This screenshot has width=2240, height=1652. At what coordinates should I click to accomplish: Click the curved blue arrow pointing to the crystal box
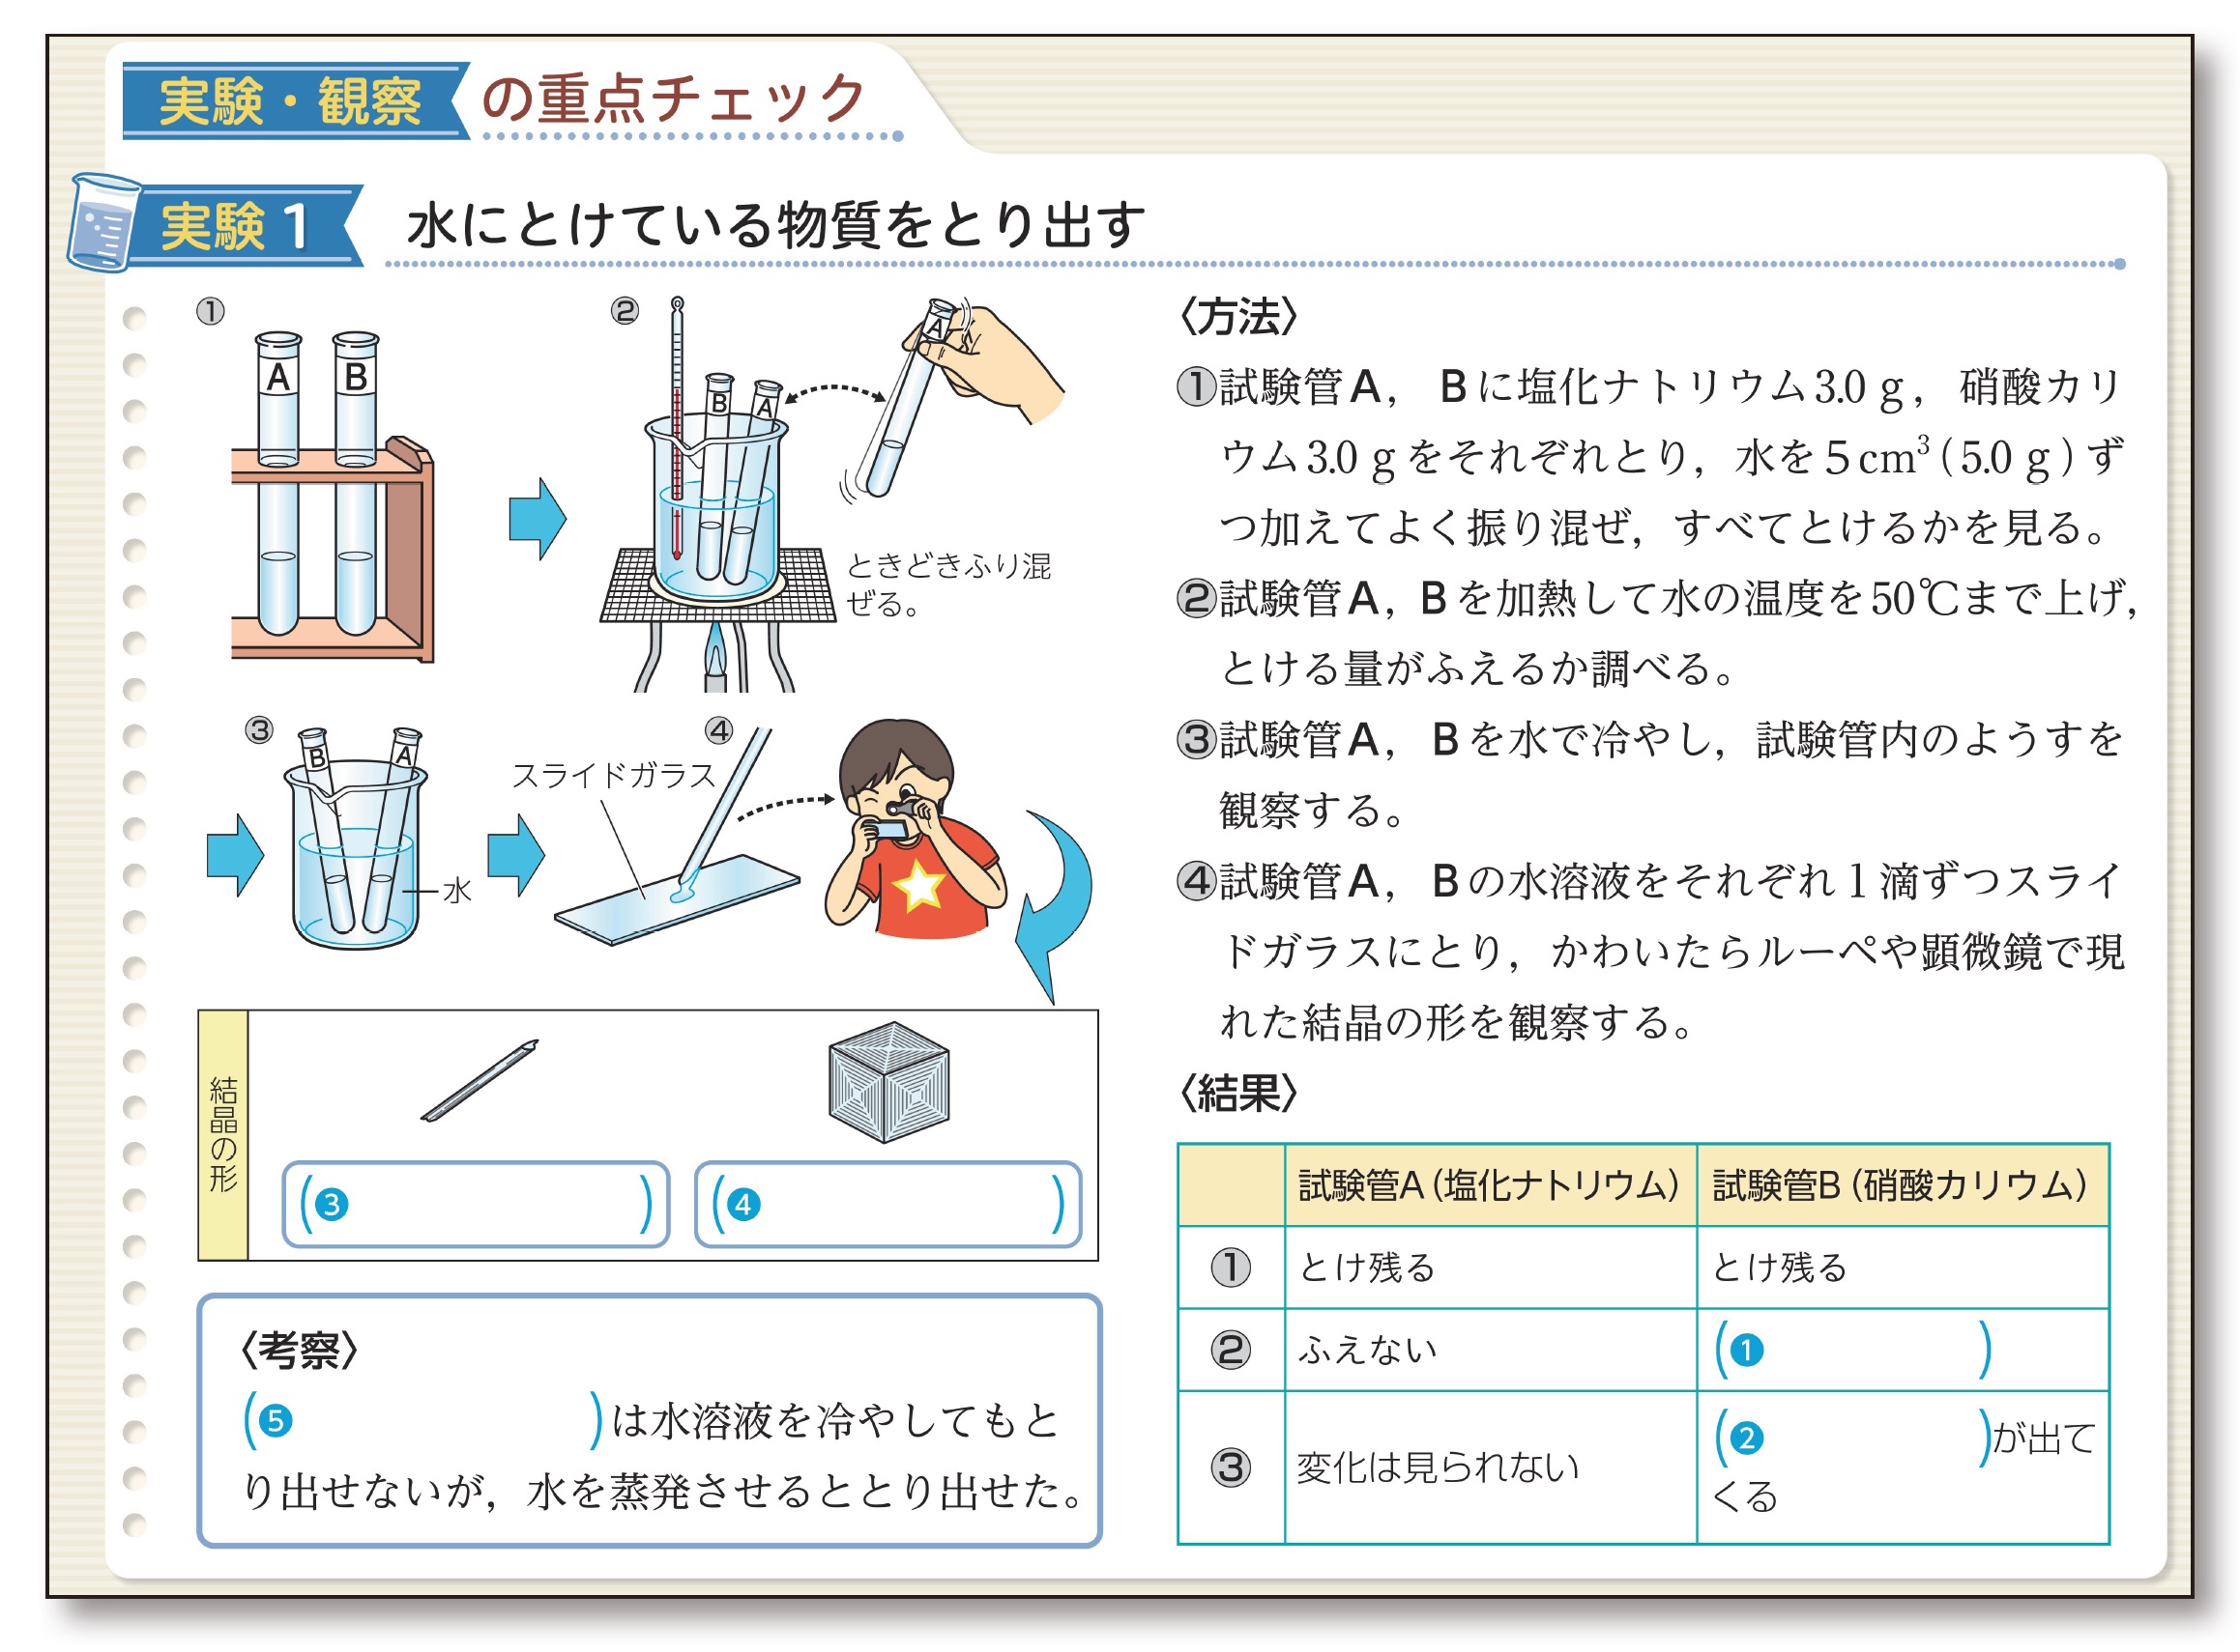tap(1055, 905)
